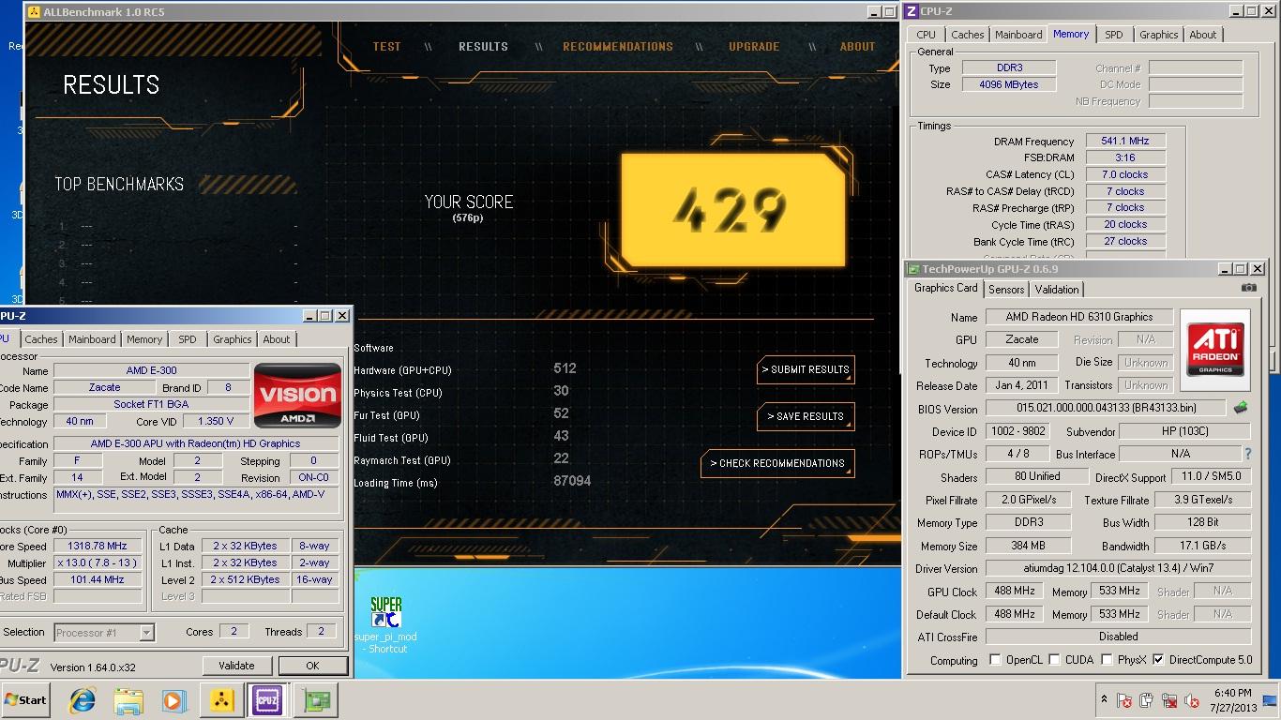This screenshot has width=1281, height=720.
Task: Click the BIOS save icon in GPU-Z
Action: tap(1240, 408)
